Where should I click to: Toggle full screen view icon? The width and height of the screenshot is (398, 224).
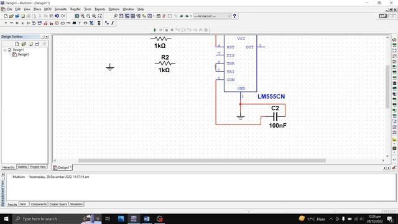point(77,16)
